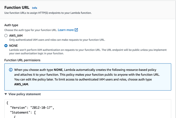Image resolution: width=176 pixels, height=118 pixels.
Task: Click the "Version": "2012-10-17" policy line
Action: pyautogui.click(x=32, y=107)
